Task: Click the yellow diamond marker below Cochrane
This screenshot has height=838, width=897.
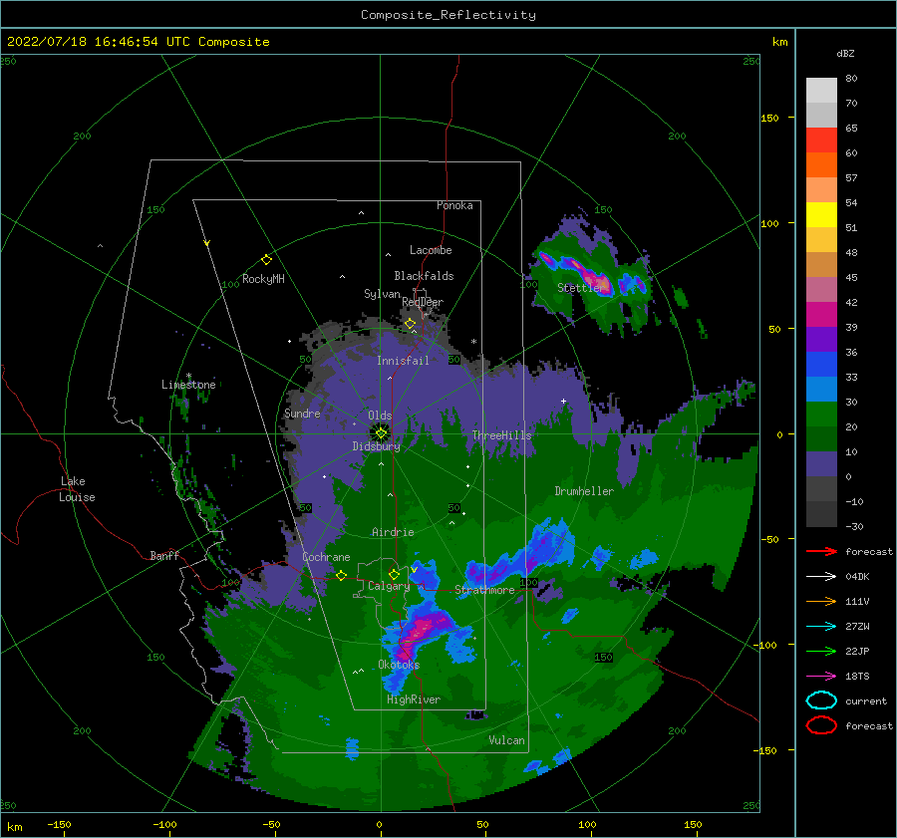Action: tap(341, 575)
